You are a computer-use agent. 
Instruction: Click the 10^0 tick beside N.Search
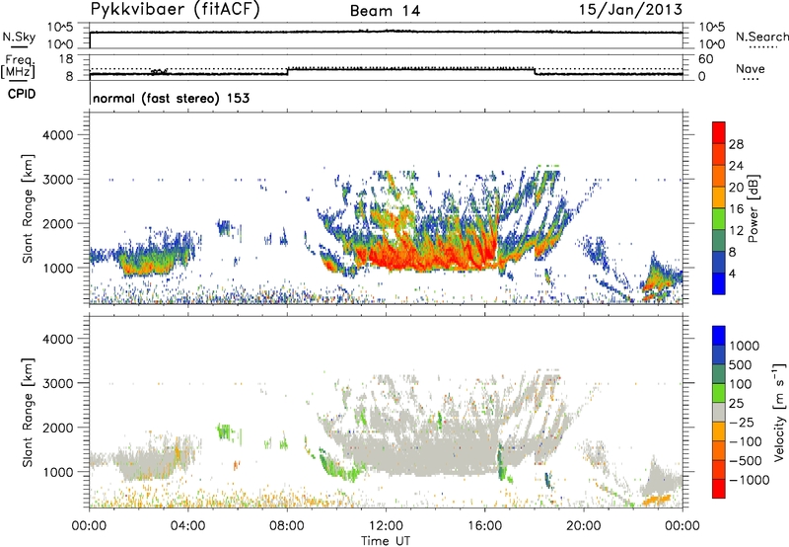coord(712,44)
